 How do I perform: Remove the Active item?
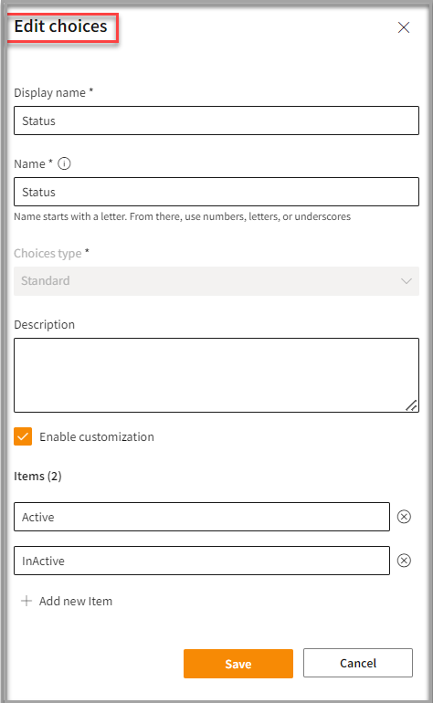click(404, 517)
